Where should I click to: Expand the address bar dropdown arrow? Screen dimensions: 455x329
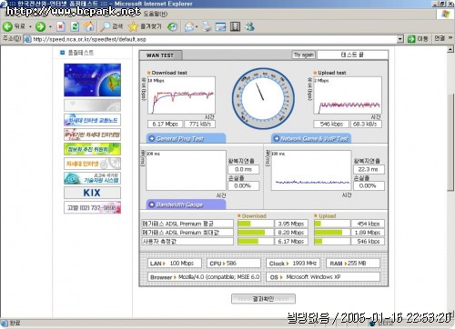(400, 39)
